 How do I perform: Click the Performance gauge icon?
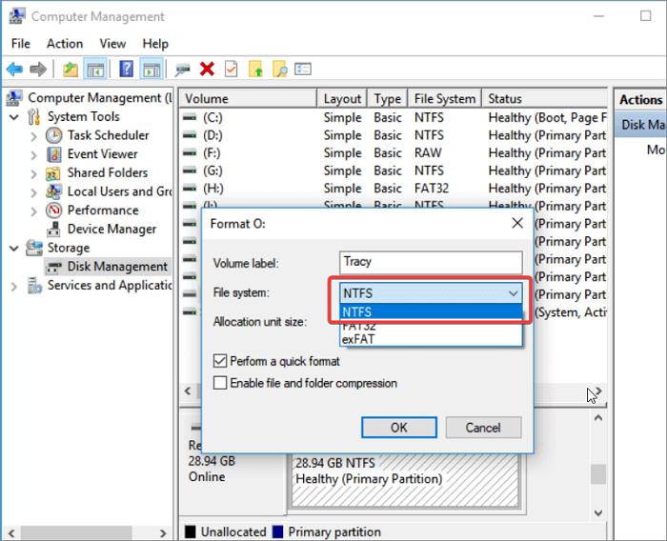click(x=54, y=210)
